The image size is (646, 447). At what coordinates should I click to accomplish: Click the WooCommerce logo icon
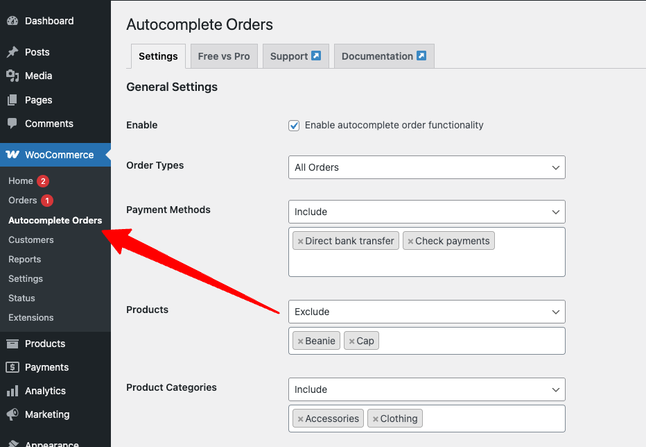coord(12,154)
